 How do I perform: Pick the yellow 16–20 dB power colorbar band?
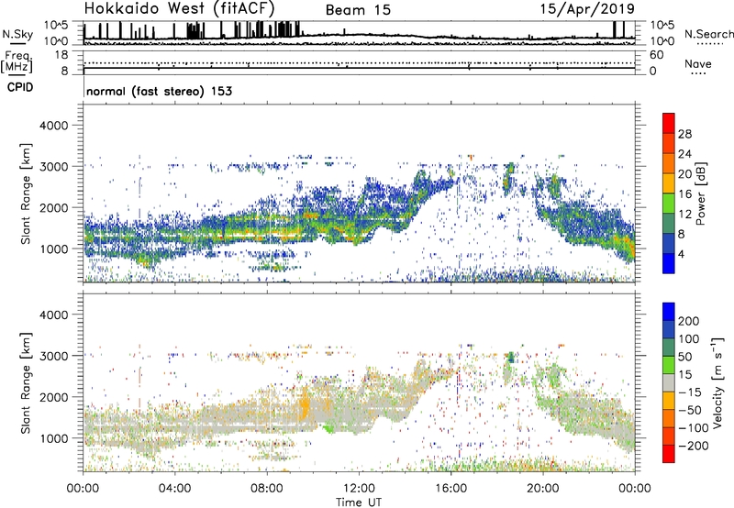(669, 183)
